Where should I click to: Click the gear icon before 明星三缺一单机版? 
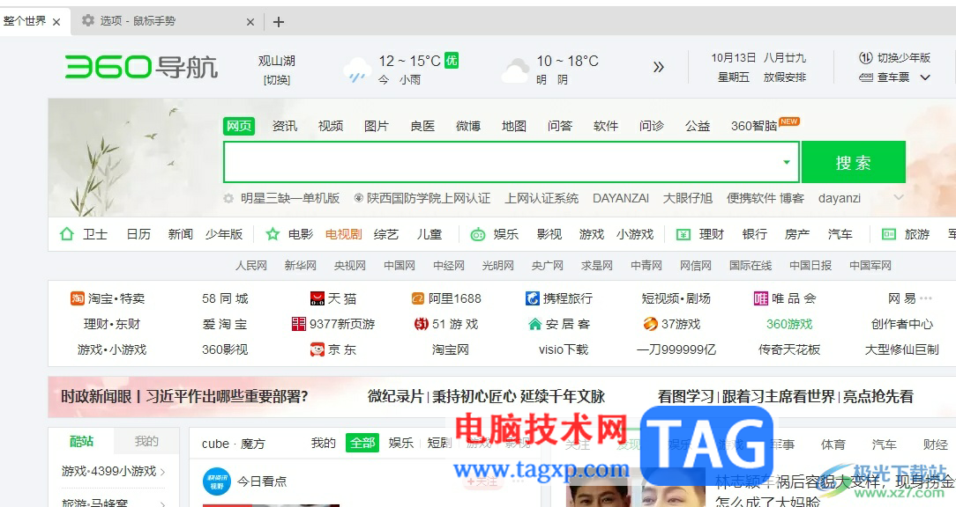click(228, 198)
